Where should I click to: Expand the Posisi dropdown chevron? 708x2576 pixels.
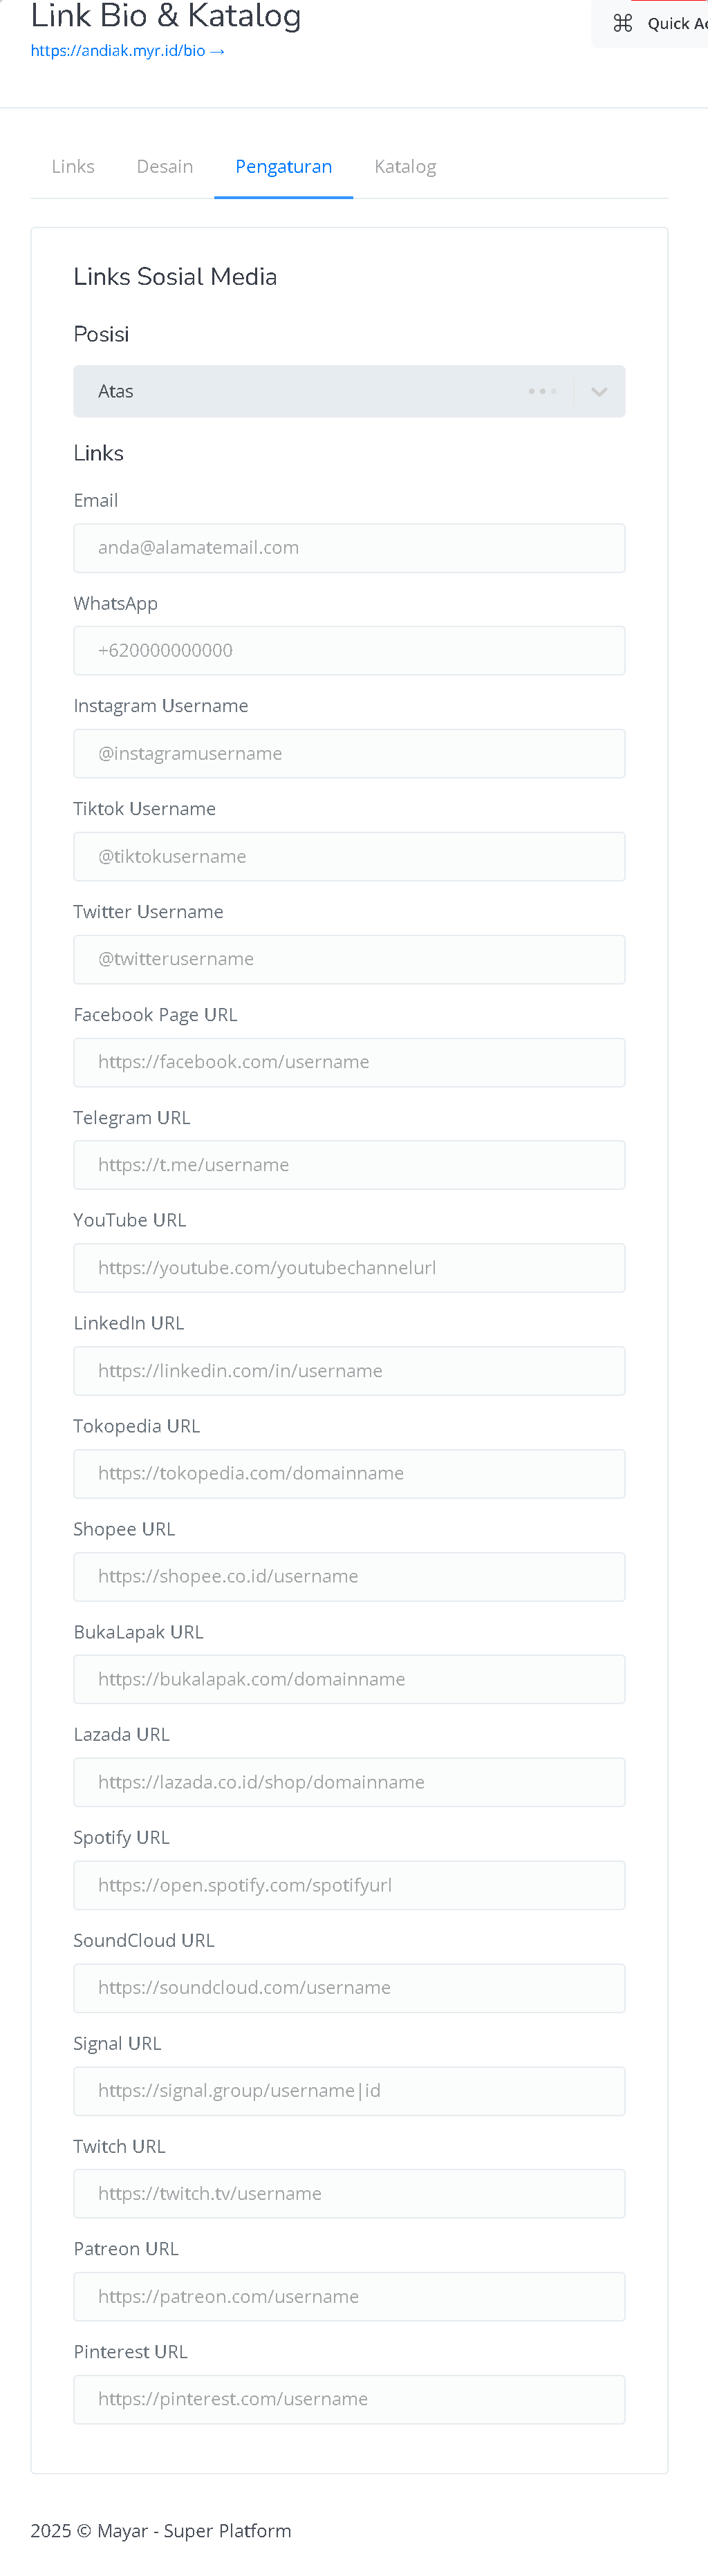(599, 392)
